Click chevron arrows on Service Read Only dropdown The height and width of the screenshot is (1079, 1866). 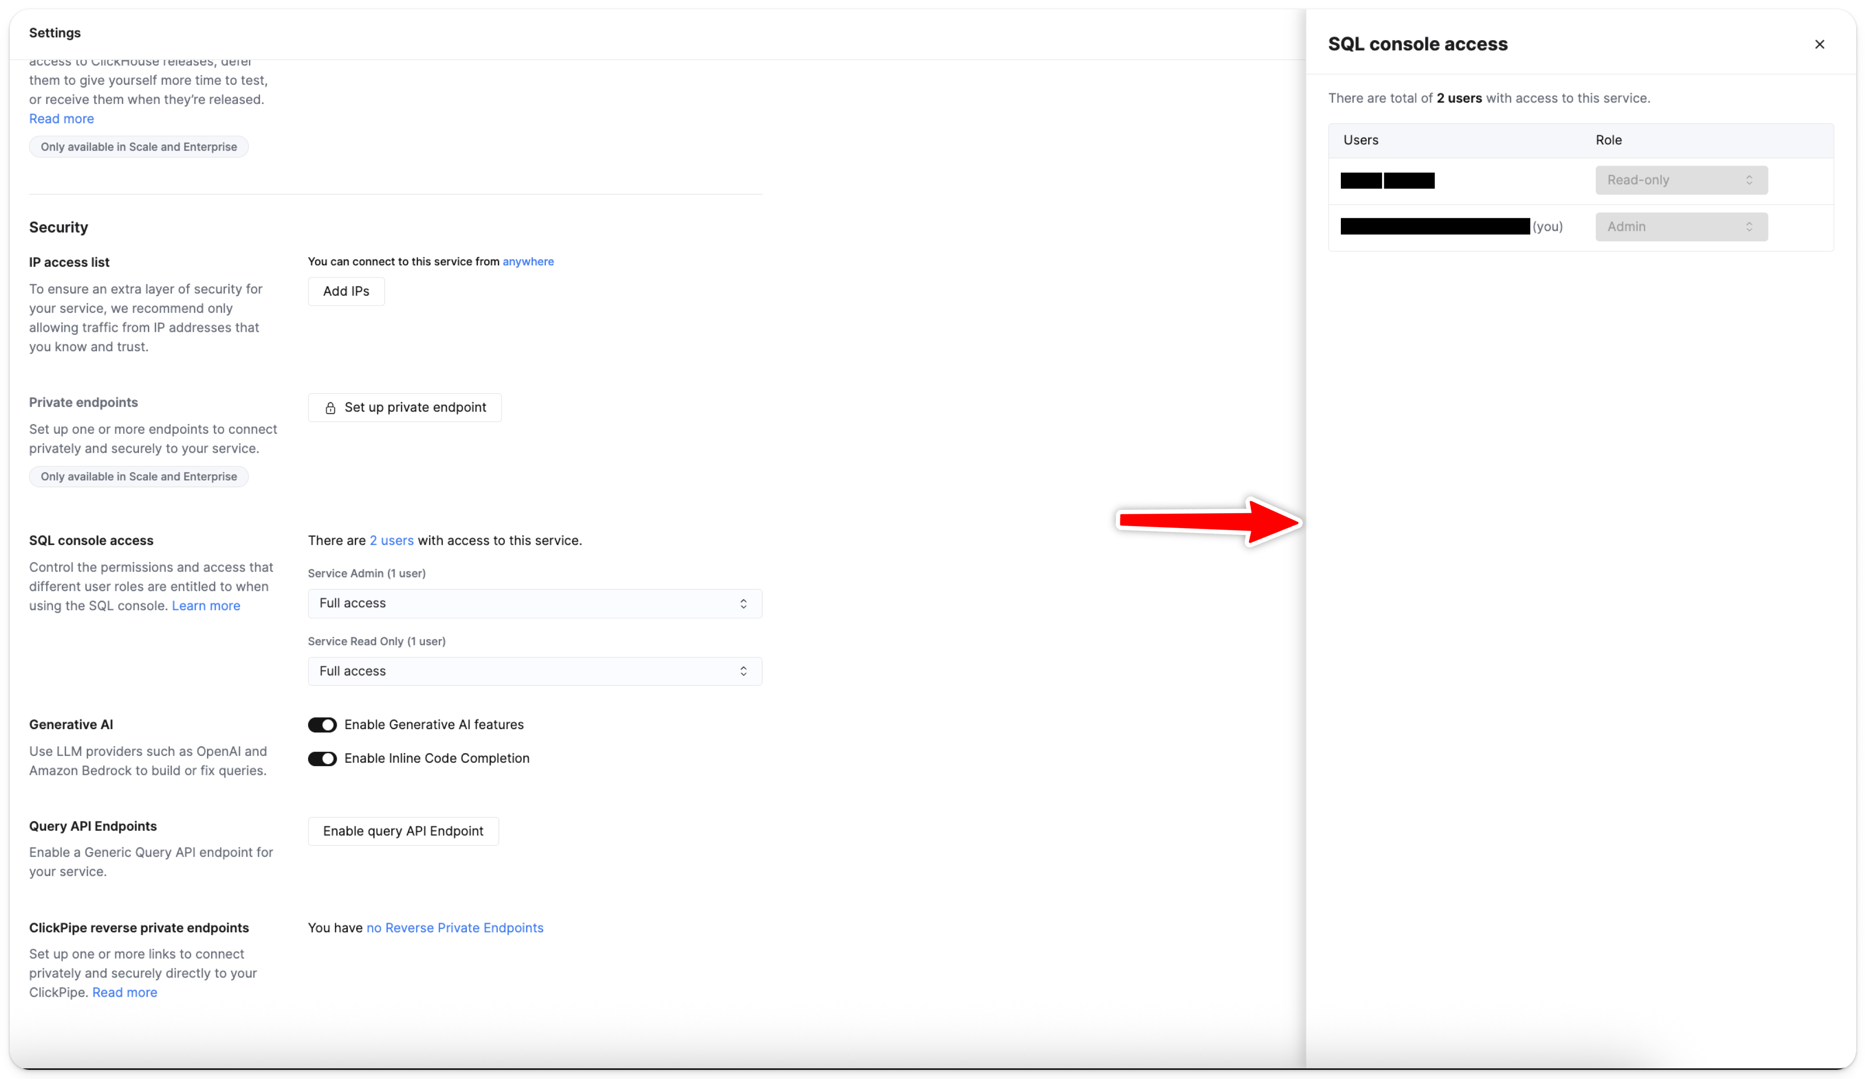point(743,671)
